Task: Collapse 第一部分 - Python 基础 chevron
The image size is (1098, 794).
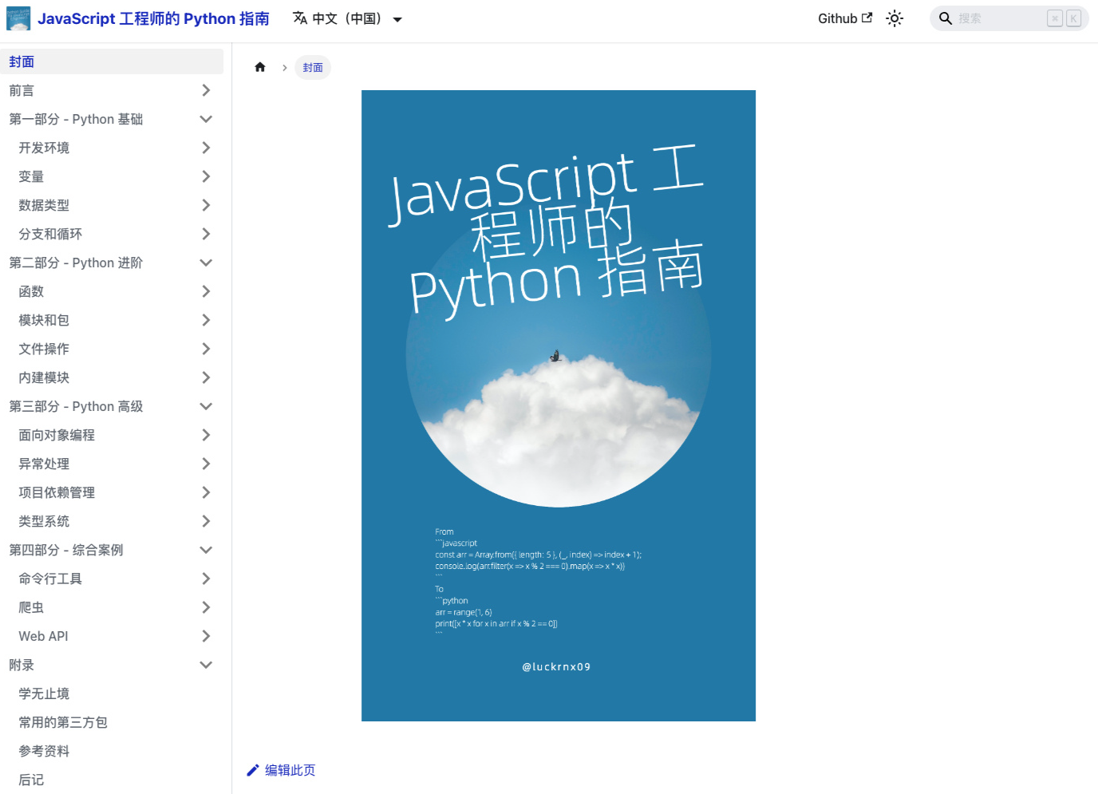Action: click(x=206, y=119)
